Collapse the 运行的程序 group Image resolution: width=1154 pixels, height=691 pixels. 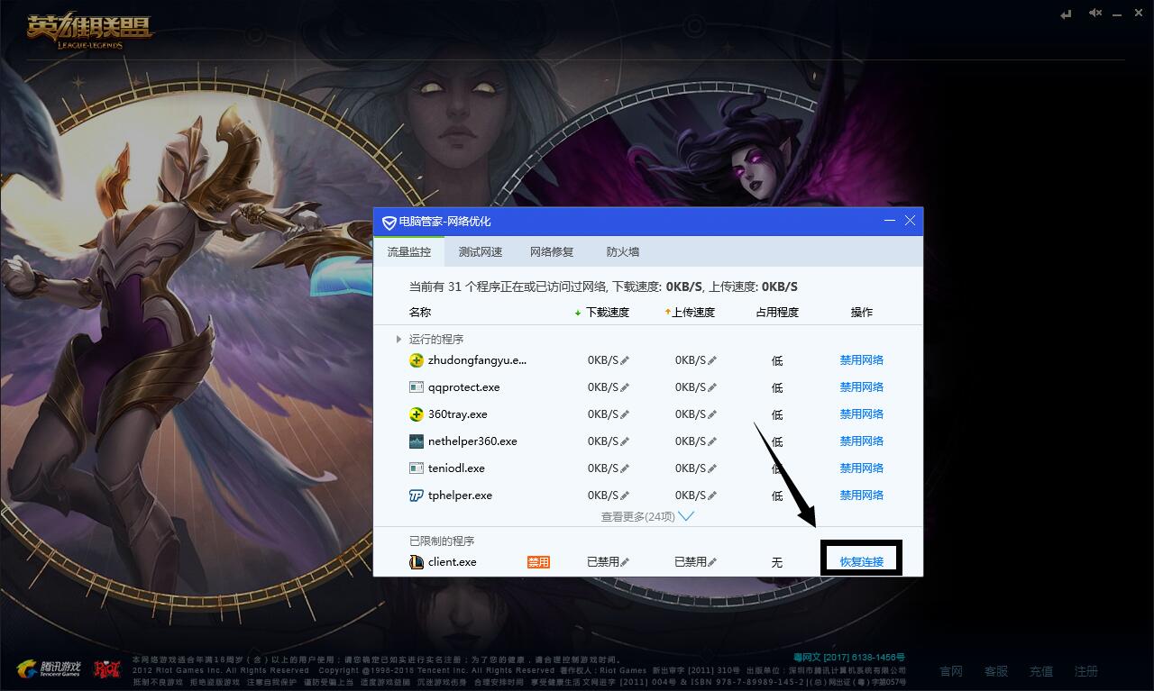[x=398, y=340]
